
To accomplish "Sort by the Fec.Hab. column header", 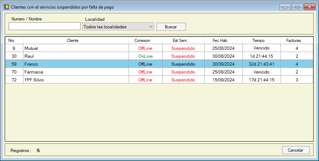I will click(220, 41).
